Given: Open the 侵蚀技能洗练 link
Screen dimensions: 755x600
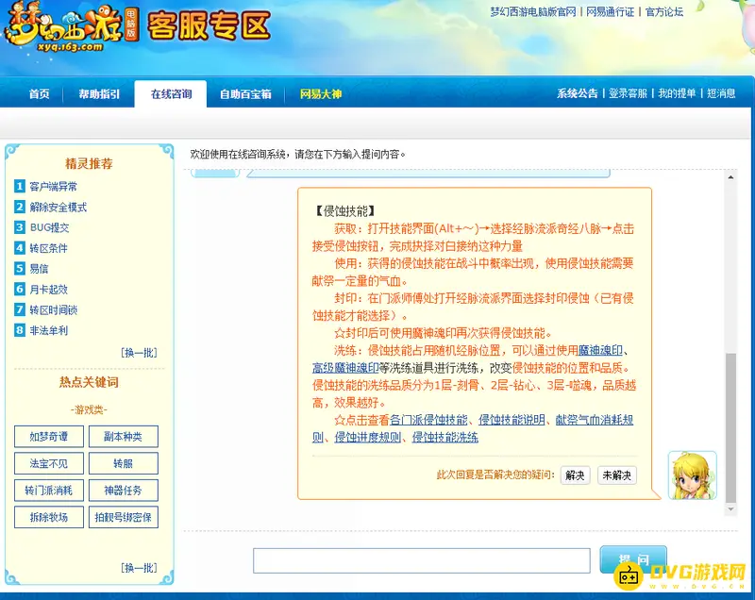Looking at the screenshot, I should (445, 438).
